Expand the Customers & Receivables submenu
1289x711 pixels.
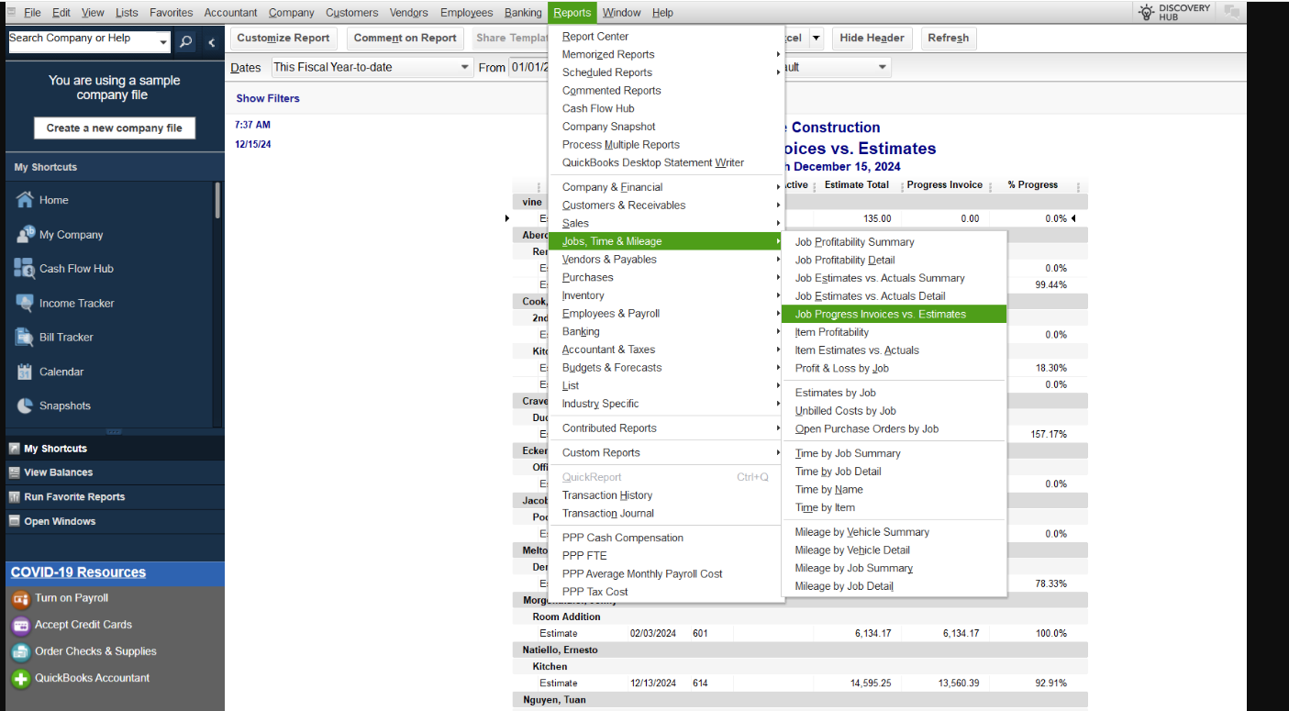click(667, 206)
